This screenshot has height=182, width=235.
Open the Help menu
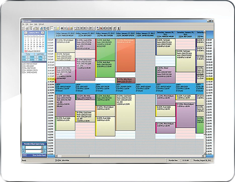pyautogui.click(x=36, y=24)
